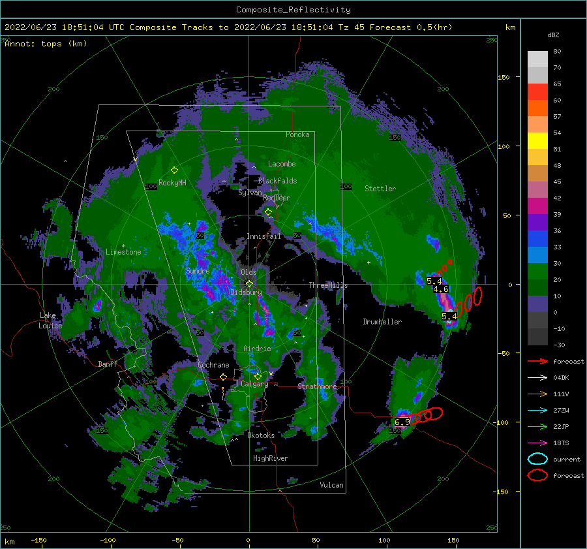Click the bright green 20–30 dBZ swatch
Image resolution: width=587 pixels, height=549 pixels.
[537, 271]
